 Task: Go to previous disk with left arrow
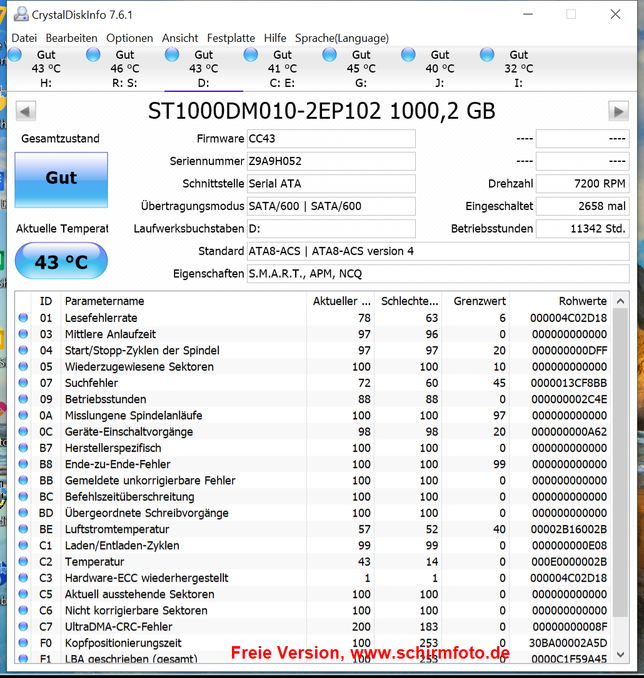(26, 112)
